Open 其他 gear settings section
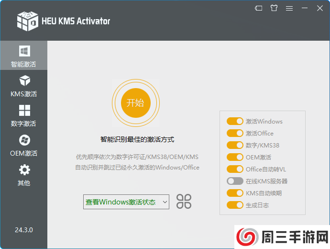330x249 pixels. 24,175
